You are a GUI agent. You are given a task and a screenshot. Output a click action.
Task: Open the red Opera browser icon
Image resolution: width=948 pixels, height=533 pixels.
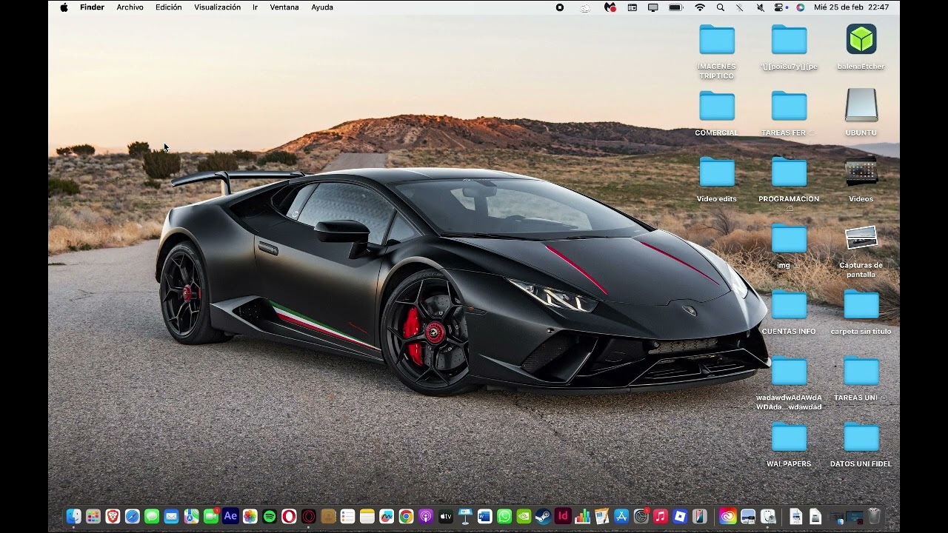pyautogui.click(x=289, y=516)
